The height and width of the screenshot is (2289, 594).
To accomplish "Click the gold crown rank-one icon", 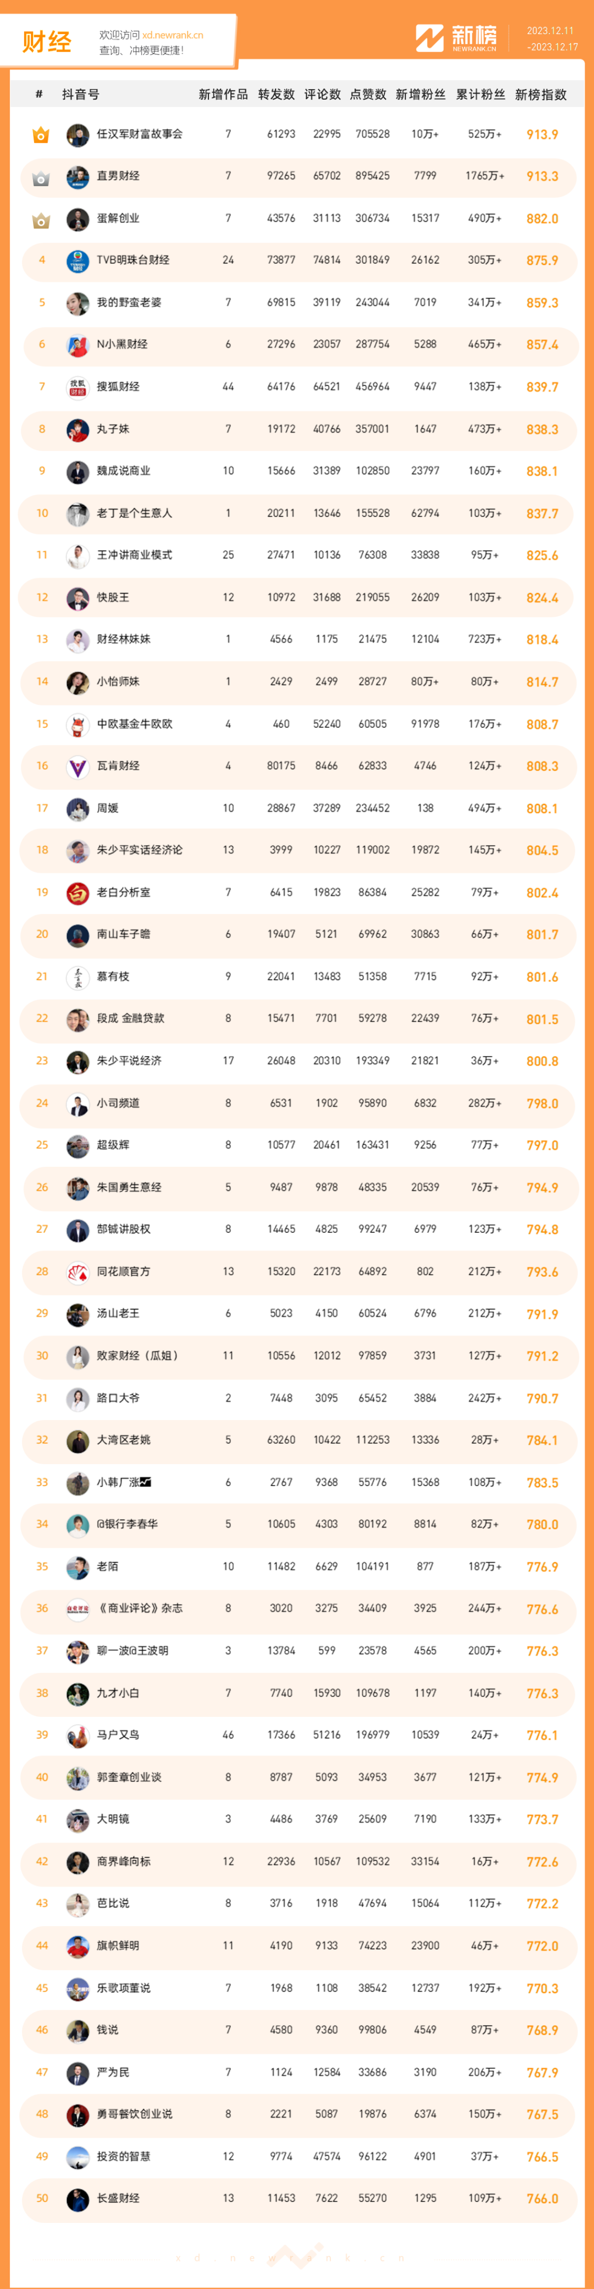I will 41,135.
